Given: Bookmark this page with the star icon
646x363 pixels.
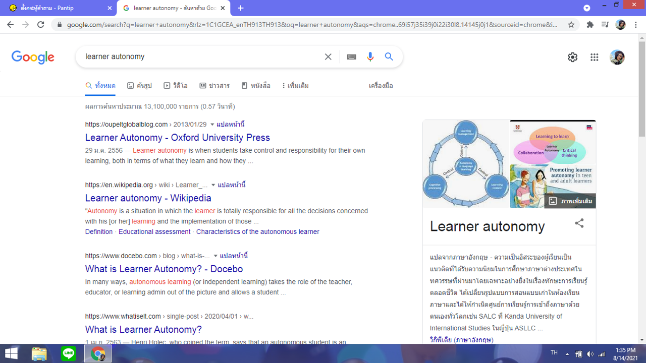Looking at the screenshot, I should [571, 25].
